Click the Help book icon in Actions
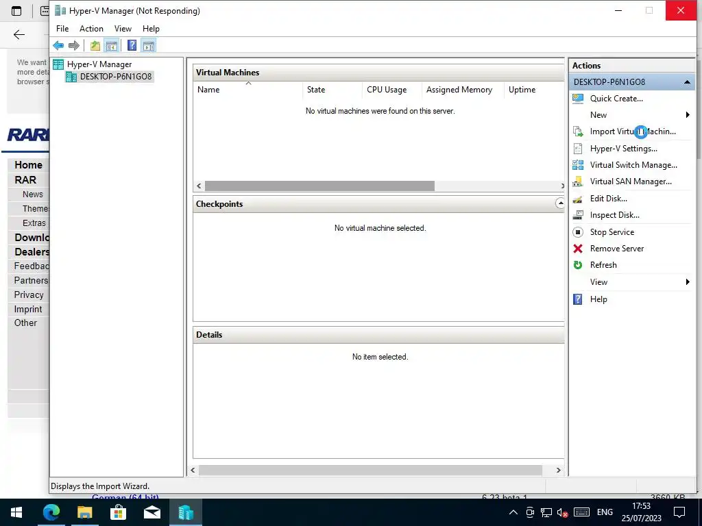Viewport: 702px width, 526px height. click(578, 299)
